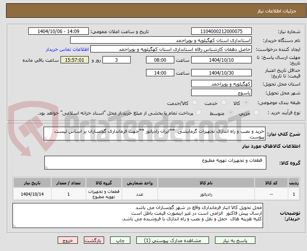Select the متوسط purchase type radio
This screenshot has height=251, width=307.
[230, 113]
